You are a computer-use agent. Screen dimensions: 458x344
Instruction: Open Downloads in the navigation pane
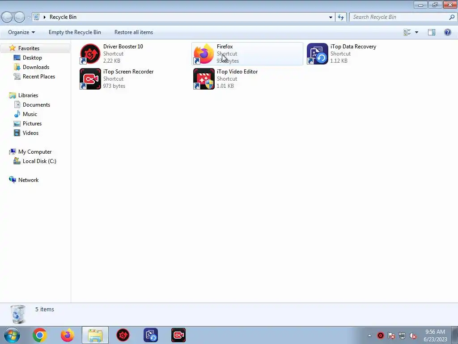tap(36, 67)
